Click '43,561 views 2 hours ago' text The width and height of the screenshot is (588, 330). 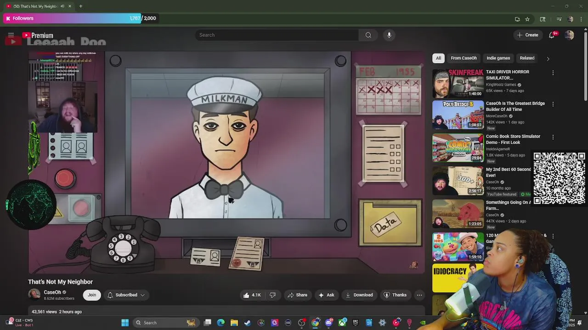point(57,312)
